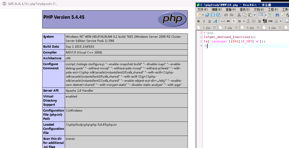Close the 4.php tab
This screenshot has width=289, height=148.
(280, 28)
